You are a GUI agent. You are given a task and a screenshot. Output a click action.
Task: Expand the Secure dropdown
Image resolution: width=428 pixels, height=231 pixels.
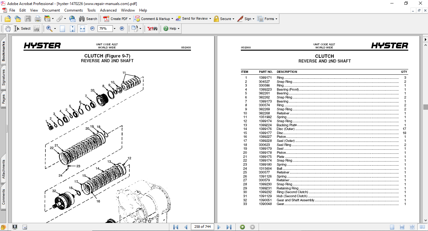click(234, 19)
